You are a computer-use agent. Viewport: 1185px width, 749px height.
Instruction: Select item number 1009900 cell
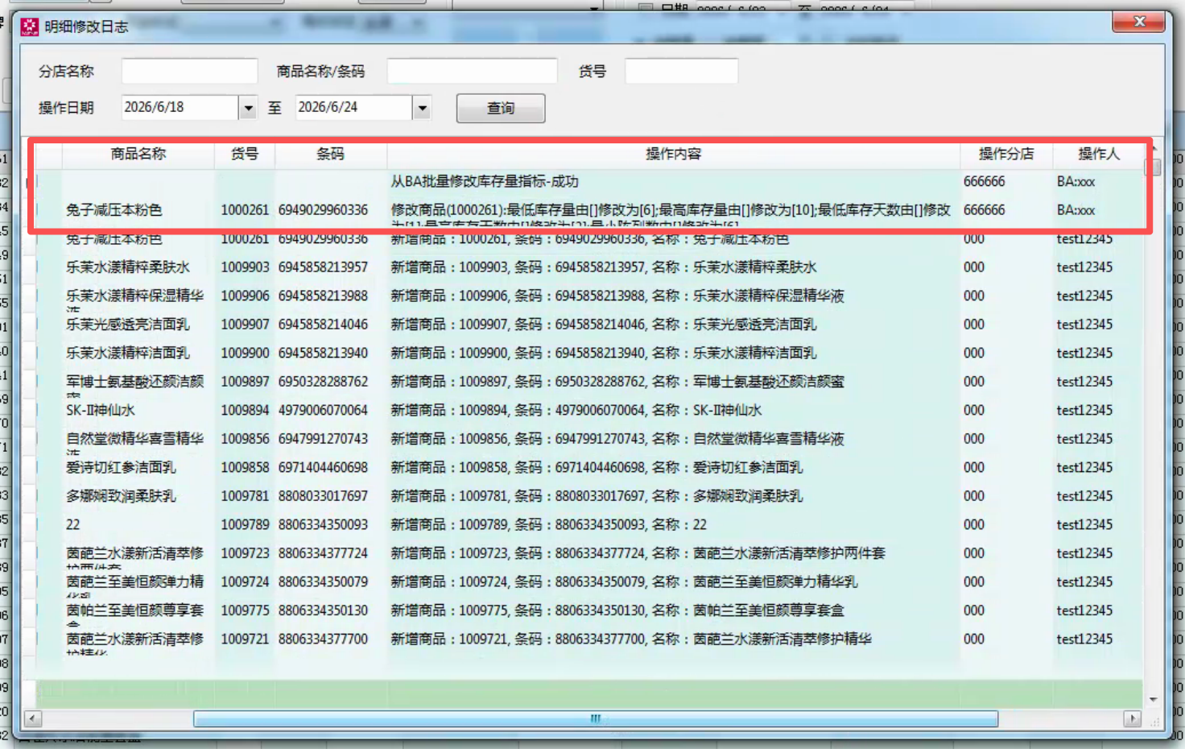245,353
